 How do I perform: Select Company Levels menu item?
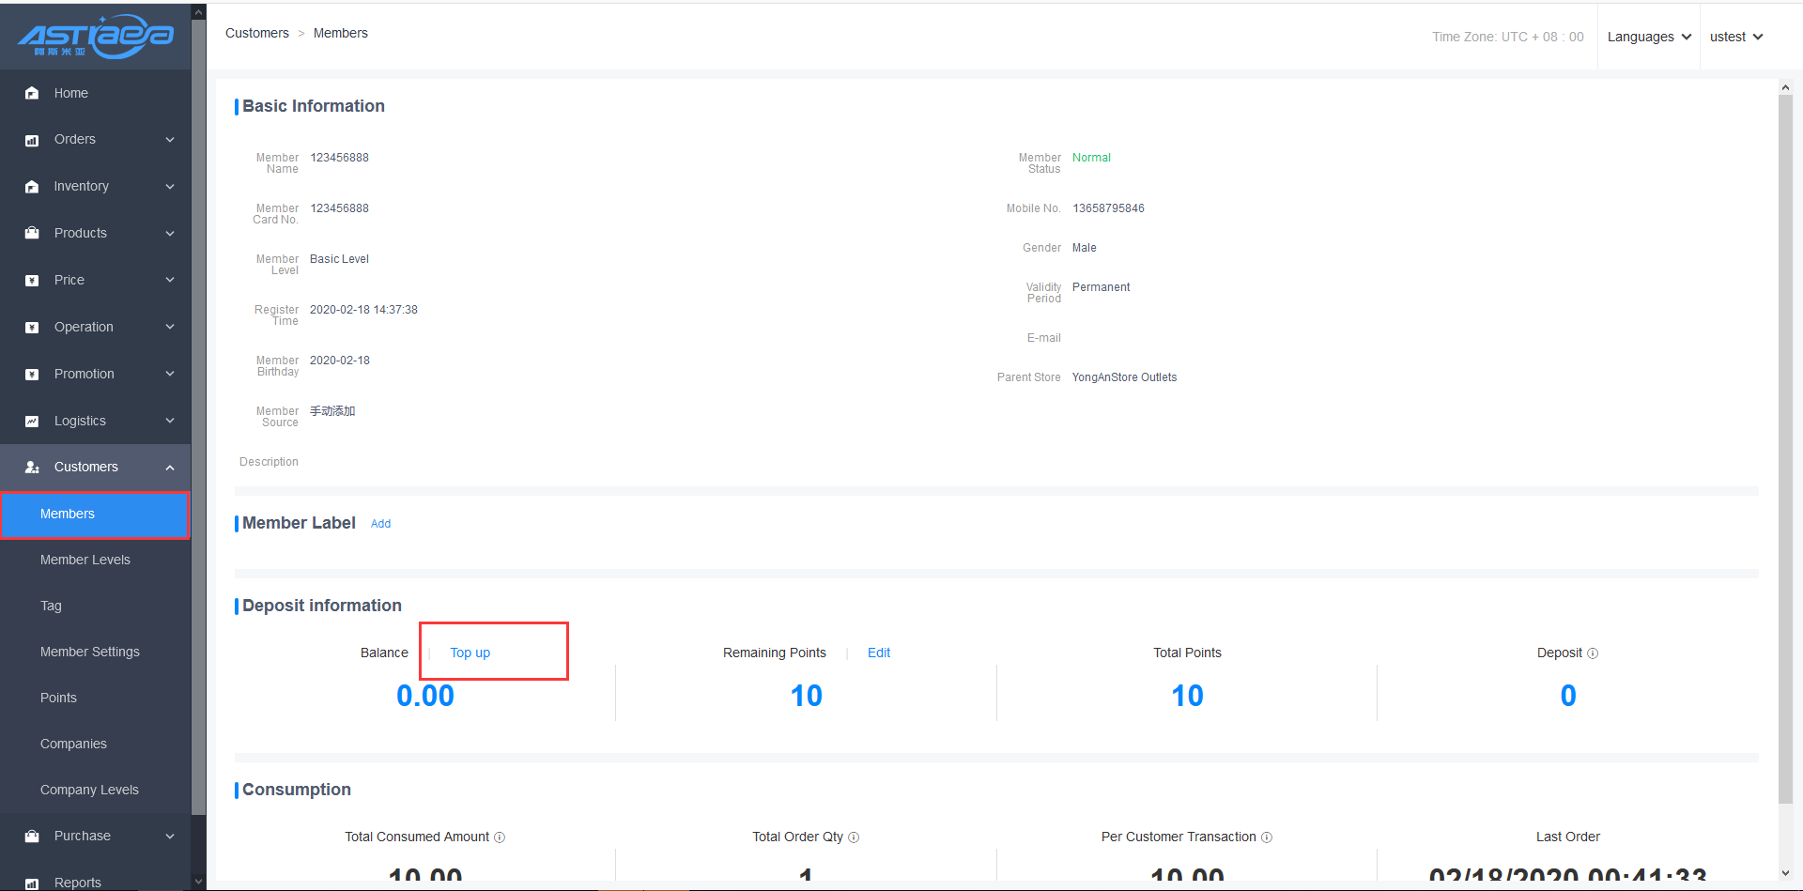[x=89, y=790]
